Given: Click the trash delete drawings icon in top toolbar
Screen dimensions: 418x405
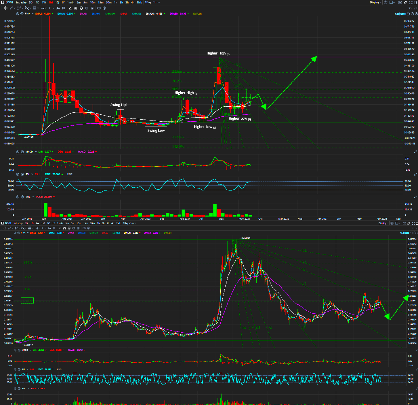Looking at the screenshot, I should pos(92,8).
